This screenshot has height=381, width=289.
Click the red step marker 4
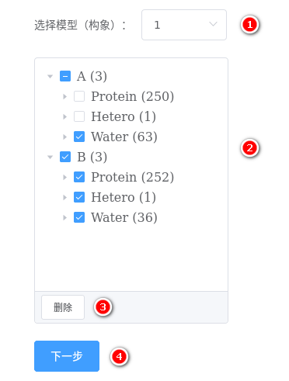pos(119,356)
